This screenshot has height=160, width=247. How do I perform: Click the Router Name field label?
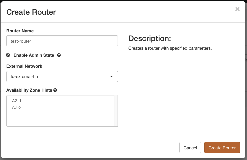pyautogui.click(x=20, y=31)
